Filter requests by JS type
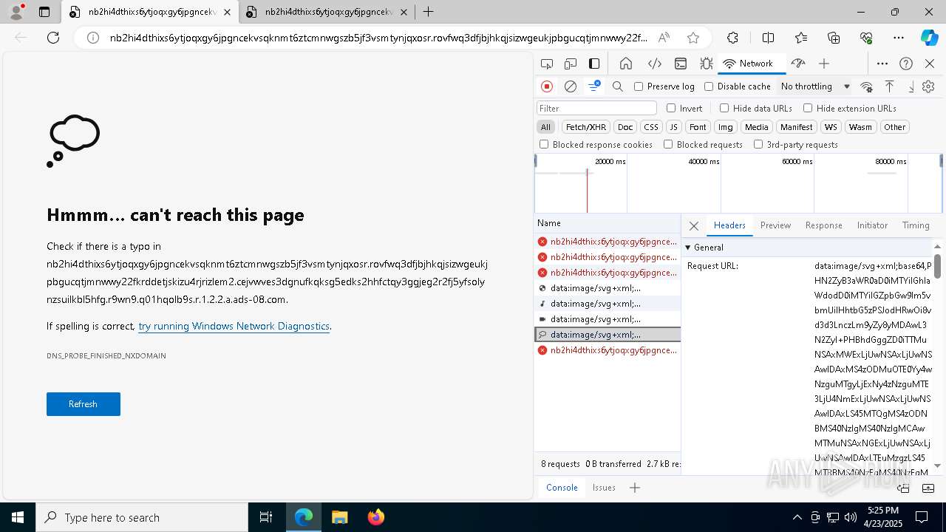 click(x=673, y=127)
